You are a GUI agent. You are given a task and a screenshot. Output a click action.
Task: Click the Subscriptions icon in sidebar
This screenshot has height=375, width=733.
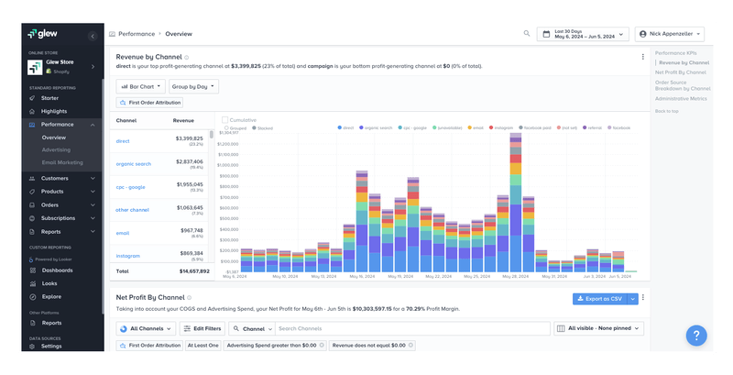[x=32, y=218]
